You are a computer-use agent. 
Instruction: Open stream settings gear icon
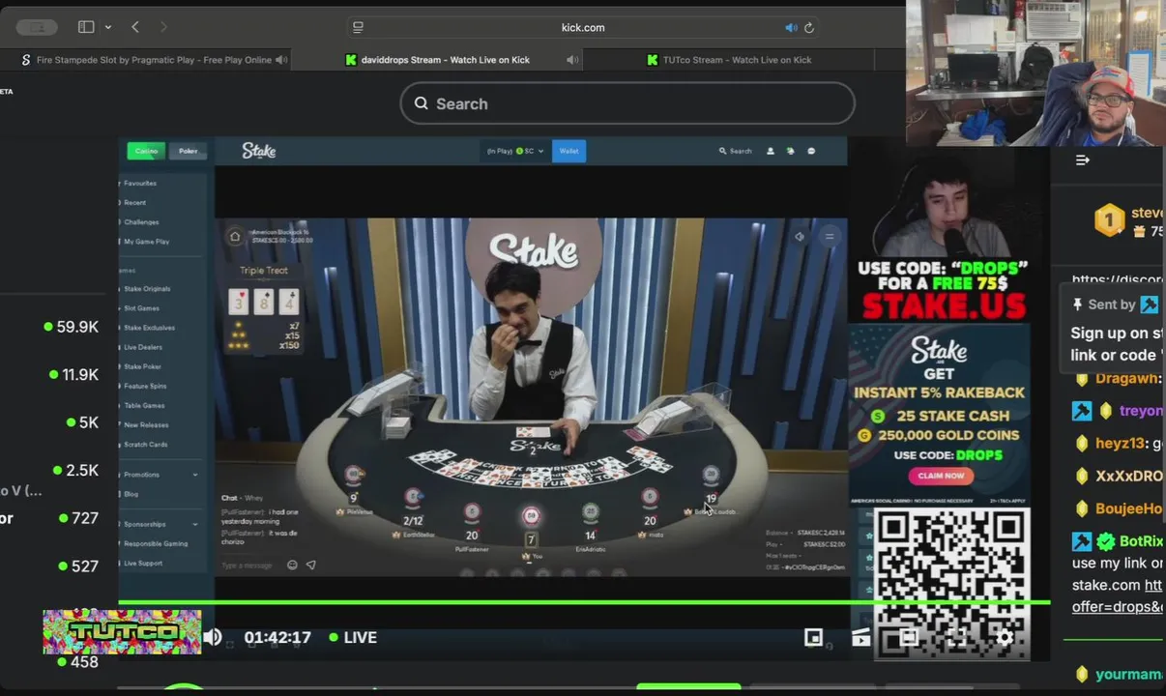coord(1005,637)
